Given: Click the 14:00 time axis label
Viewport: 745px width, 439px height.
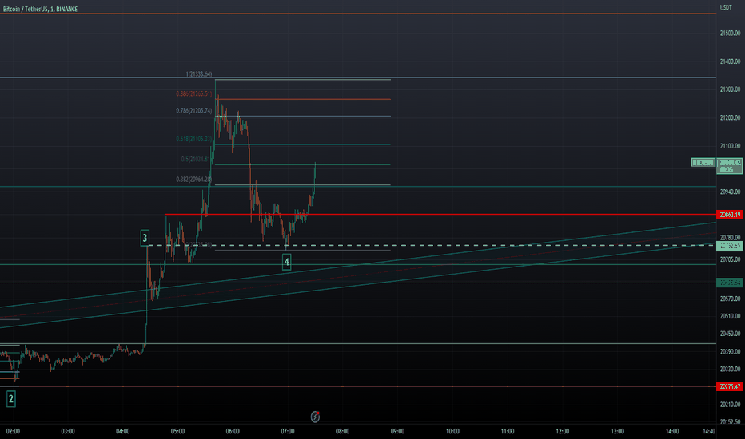Looking at the screenshot, I should pos(671,431).
